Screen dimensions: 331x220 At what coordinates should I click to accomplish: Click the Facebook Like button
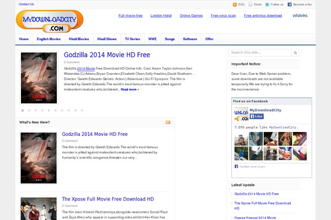257,117
